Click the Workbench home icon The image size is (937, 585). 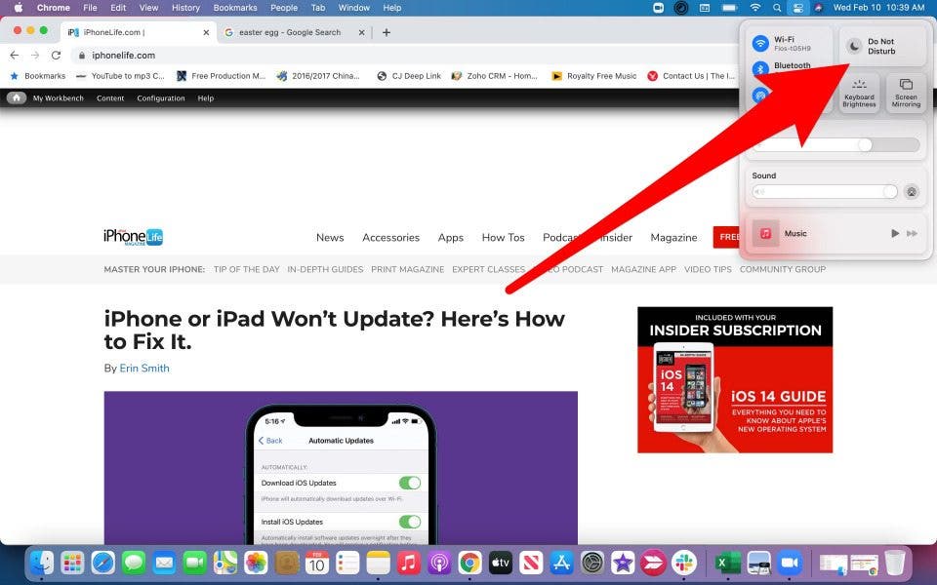click(17, 98)
